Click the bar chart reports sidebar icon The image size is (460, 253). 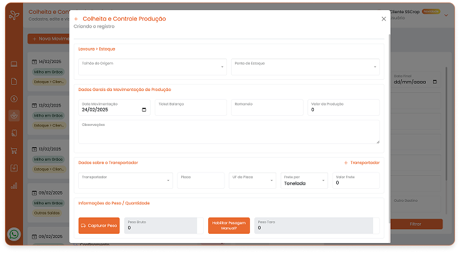[14, 185]
